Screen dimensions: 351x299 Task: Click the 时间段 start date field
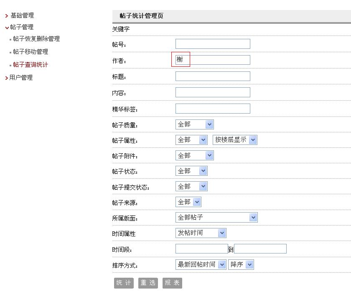click(x=201, y=249)
